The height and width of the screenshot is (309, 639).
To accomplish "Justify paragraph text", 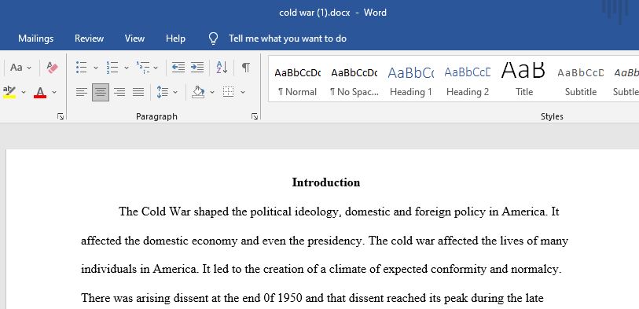I will [x=138, y=92].
